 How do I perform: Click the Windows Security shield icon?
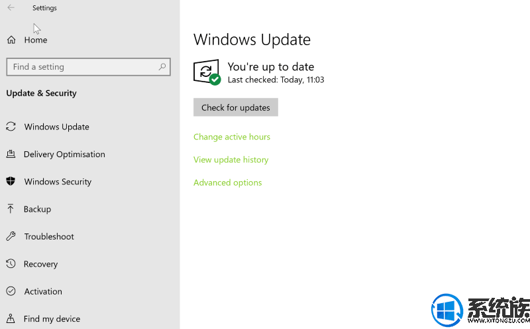11,182
